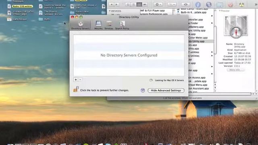The width and height of the screenshot is (258, 145).
Task: Click the Quick Look eye button
Action: tap(185, 4)
